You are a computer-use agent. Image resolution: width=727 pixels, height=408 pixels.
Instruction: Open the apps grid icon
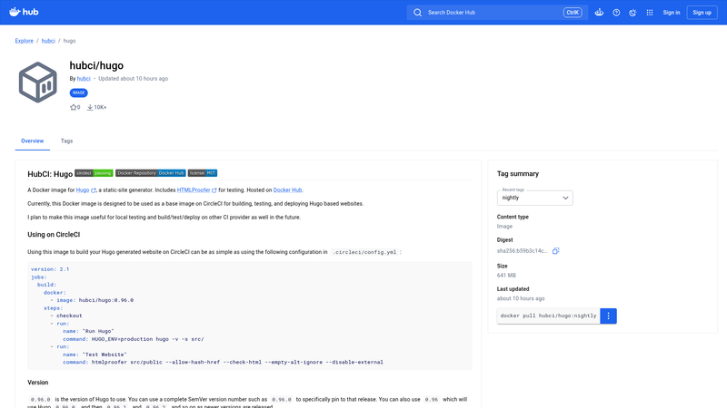coord(650,13)
